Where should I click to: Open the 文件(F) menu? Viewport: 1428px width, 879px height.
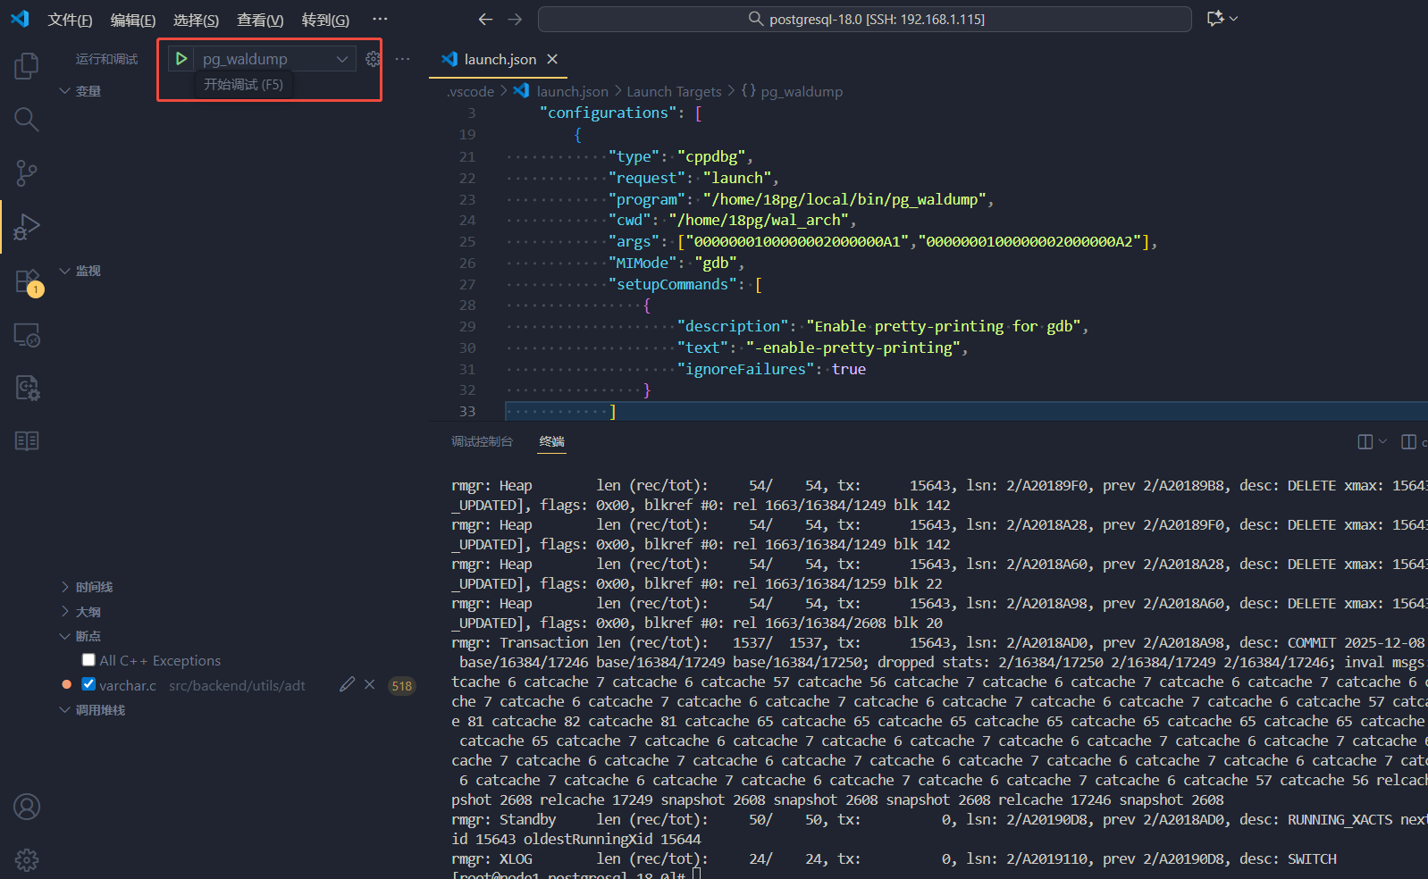pos(70,20)
